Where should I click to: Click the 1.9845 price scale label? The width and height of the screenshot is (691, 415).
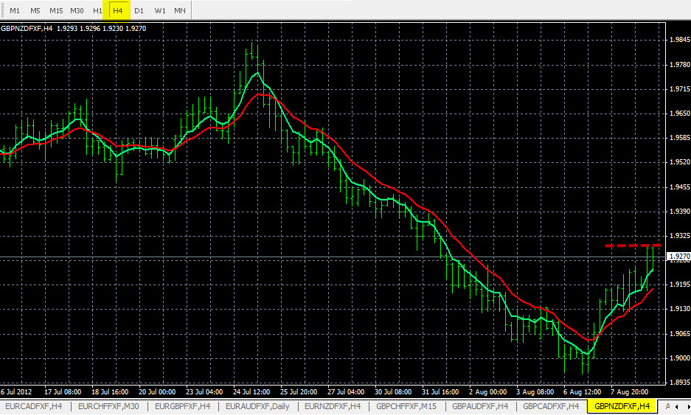click(679, 40)
